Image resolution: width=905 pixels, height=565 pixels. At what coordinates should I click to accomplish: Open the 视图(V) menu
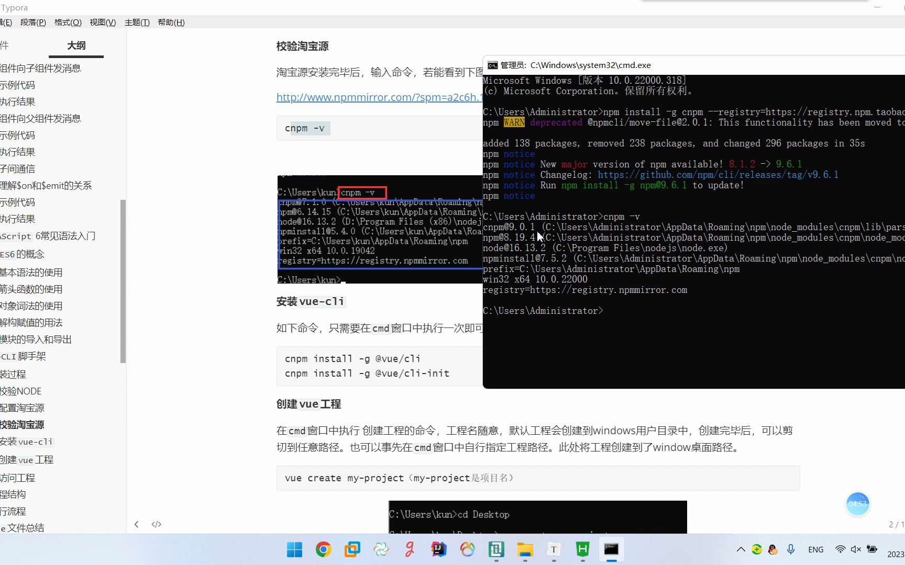click(x=103, y=22)
